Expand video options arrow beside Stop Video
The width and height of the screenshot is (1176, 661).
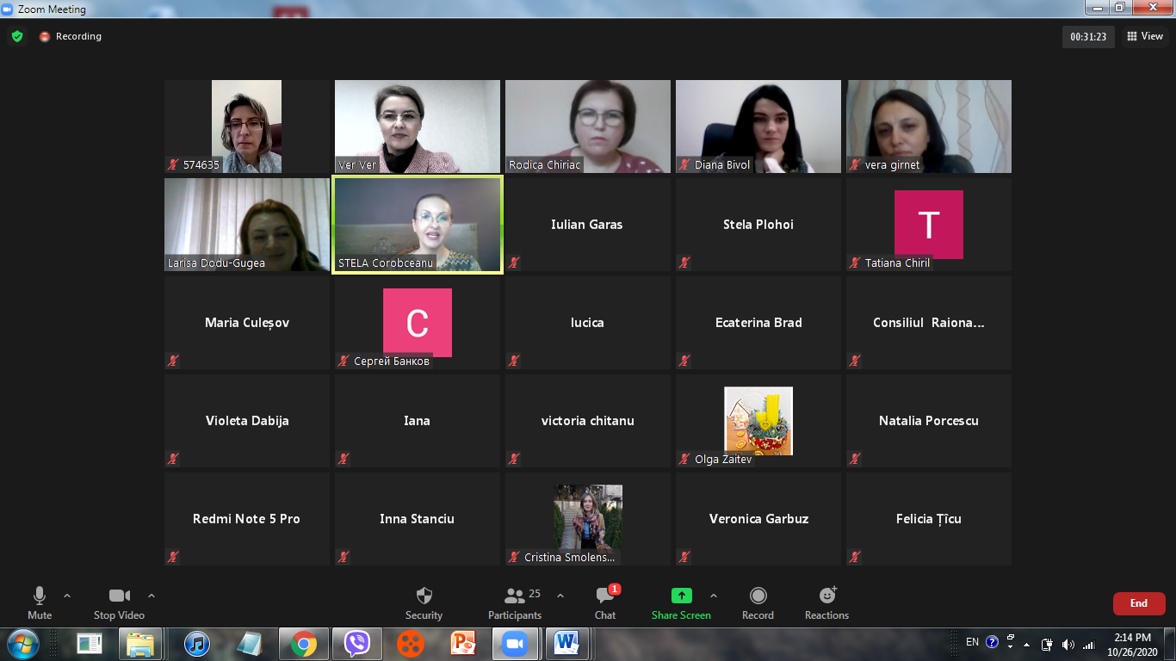coord(152,596)
